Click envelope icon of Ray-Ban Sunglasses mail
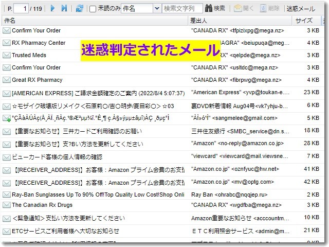Viewport: 329px width, 247px height. (x=6, y=195)
